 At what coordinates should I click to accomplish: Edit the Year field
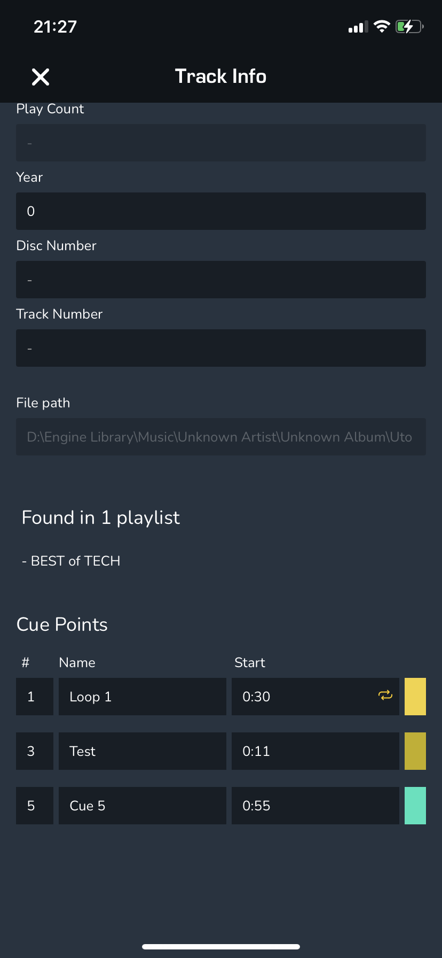point(221,211)
